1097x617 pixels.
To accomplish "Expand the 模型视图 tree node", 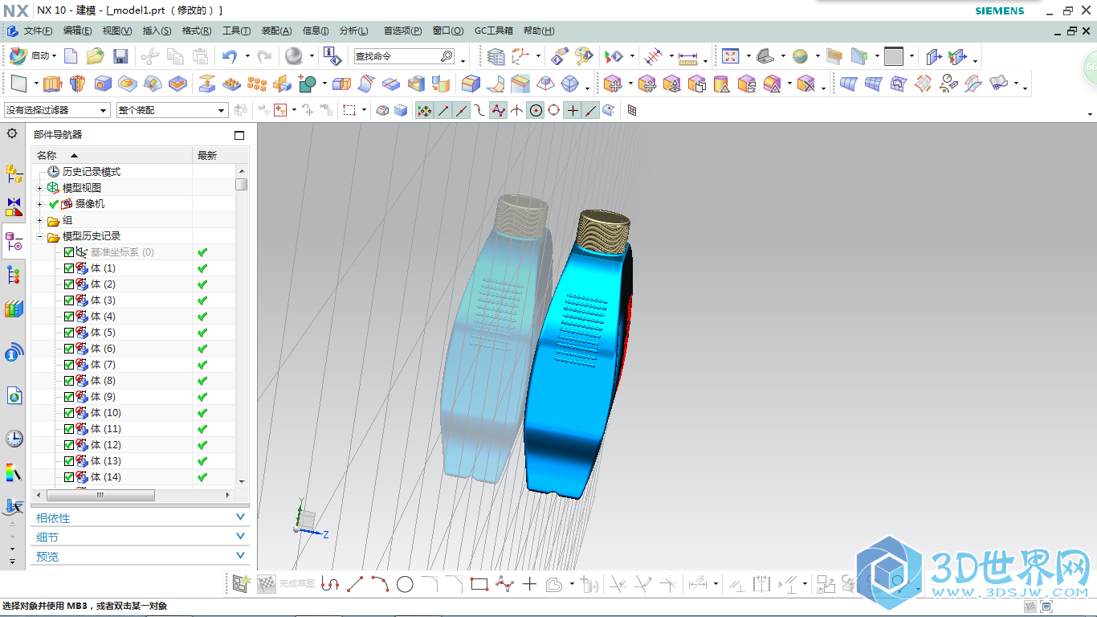I will coord(40,188).
